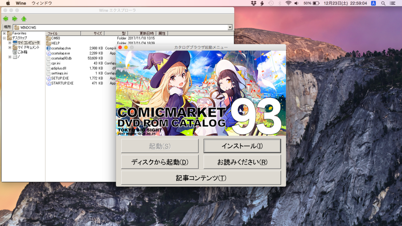The height and width of the screenshot is (226, 402).
Task: Open the ウィンドウ menu
Action: point(42,3)
